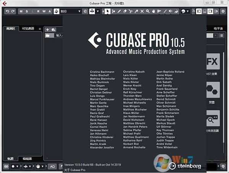The height and width of the screenshot is (173, 229).
Task: Undo the last action with the undo arrow
Action: (8, 11)
